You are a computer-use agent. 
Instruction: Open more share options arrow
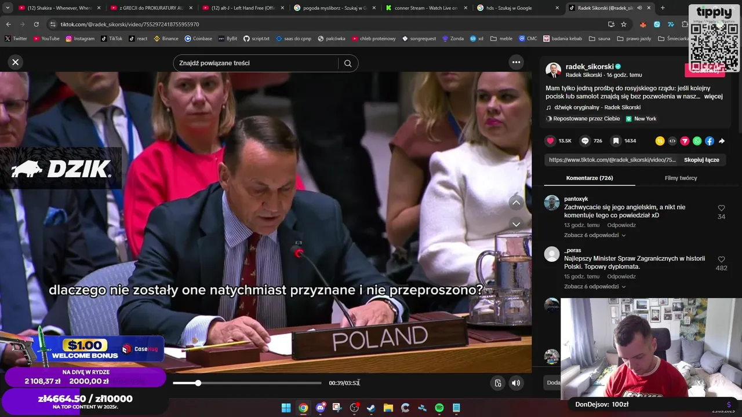pos(722,141)
